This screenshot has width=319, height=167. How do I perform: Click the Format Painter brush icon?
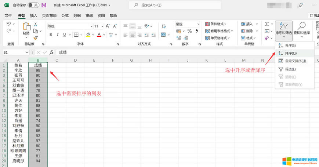(36, 37)
